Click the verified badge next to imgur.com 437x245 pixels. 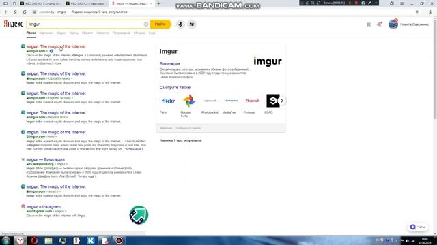[51, 51]
